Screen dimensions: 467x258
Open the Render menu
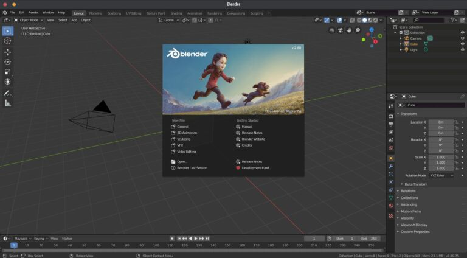click(x=33, y=12)
